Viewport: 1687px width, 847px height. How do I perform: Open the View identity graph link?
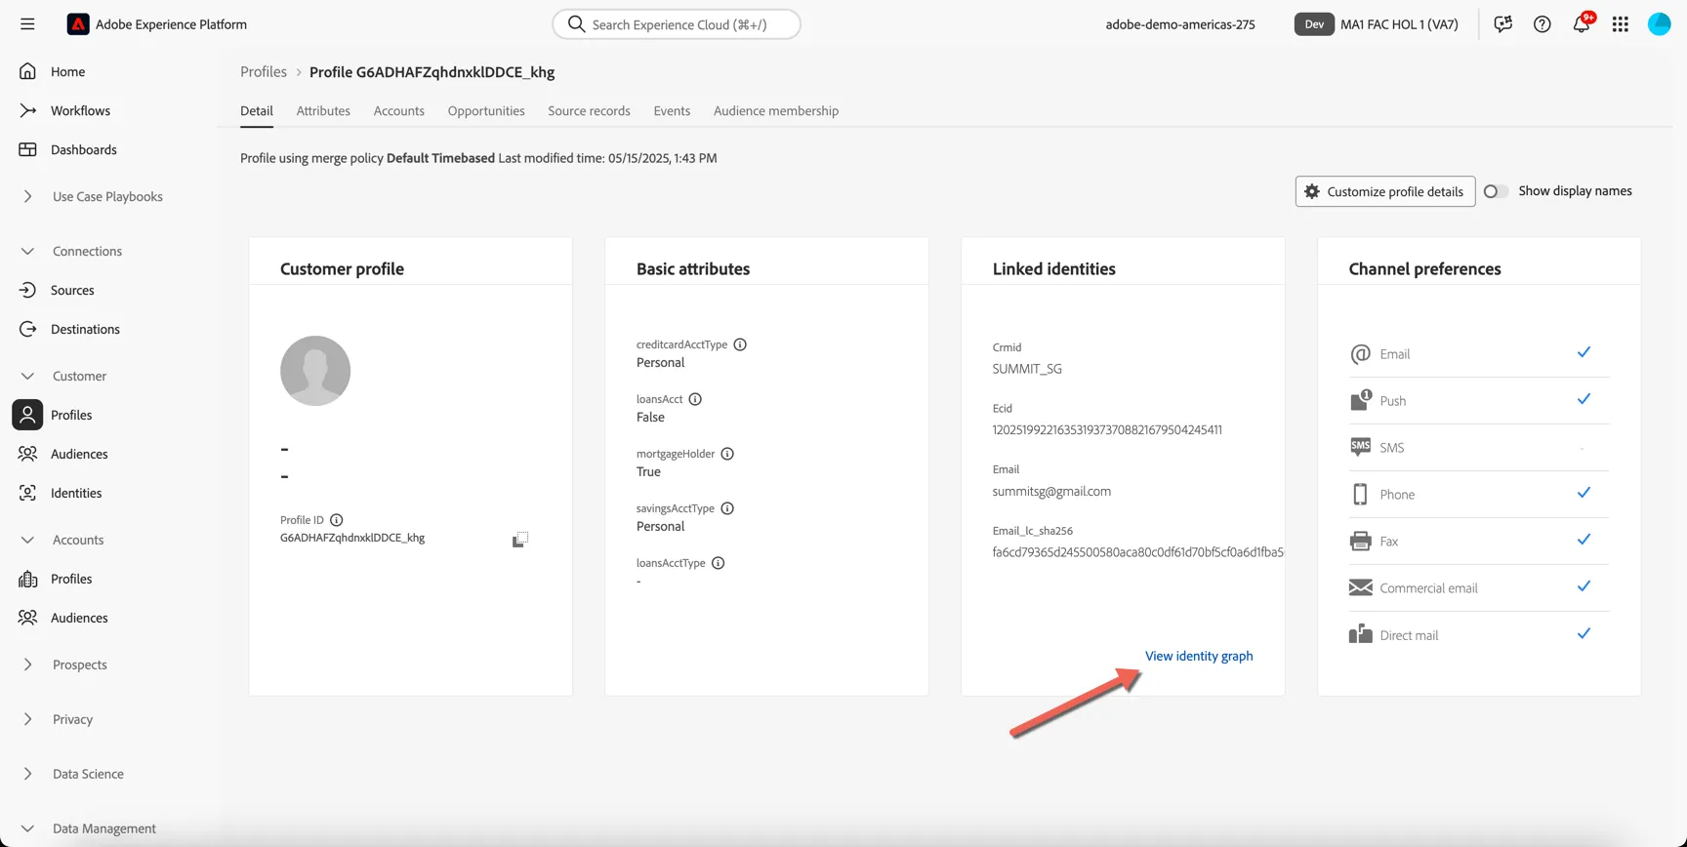tap(1199, 656)
